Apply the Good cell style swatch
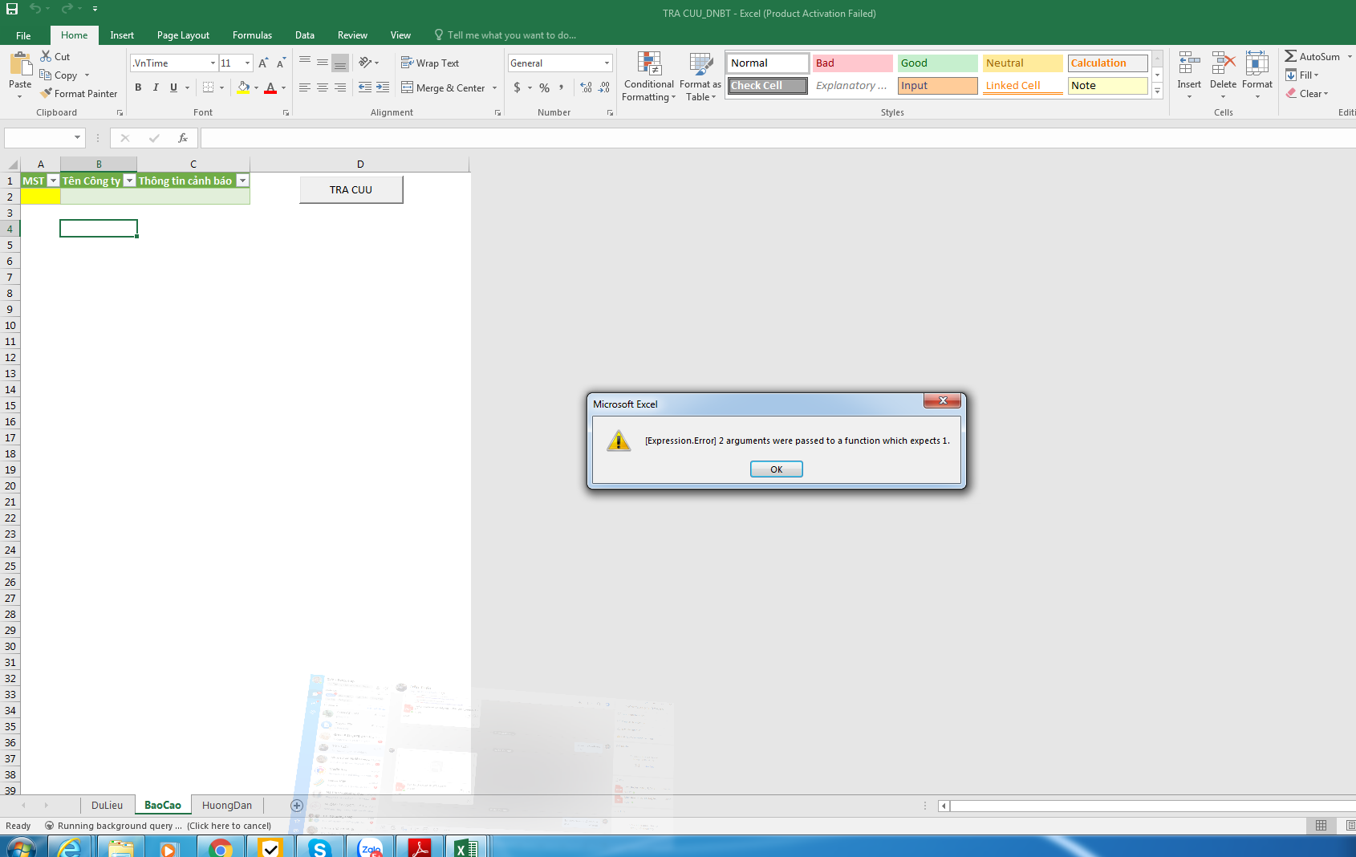This screenshot has width=1356, height=857. pos(936,63)
